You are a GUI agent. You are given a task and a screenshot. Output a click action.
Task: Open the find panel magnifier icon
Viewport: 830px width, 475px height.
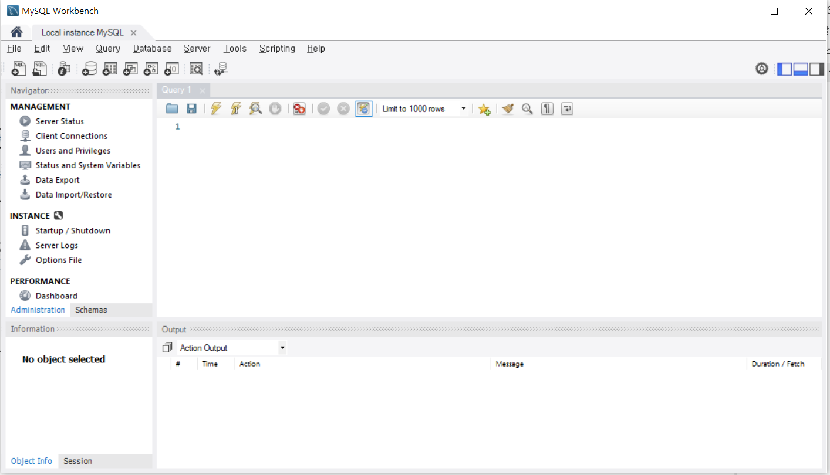[527, 108]
